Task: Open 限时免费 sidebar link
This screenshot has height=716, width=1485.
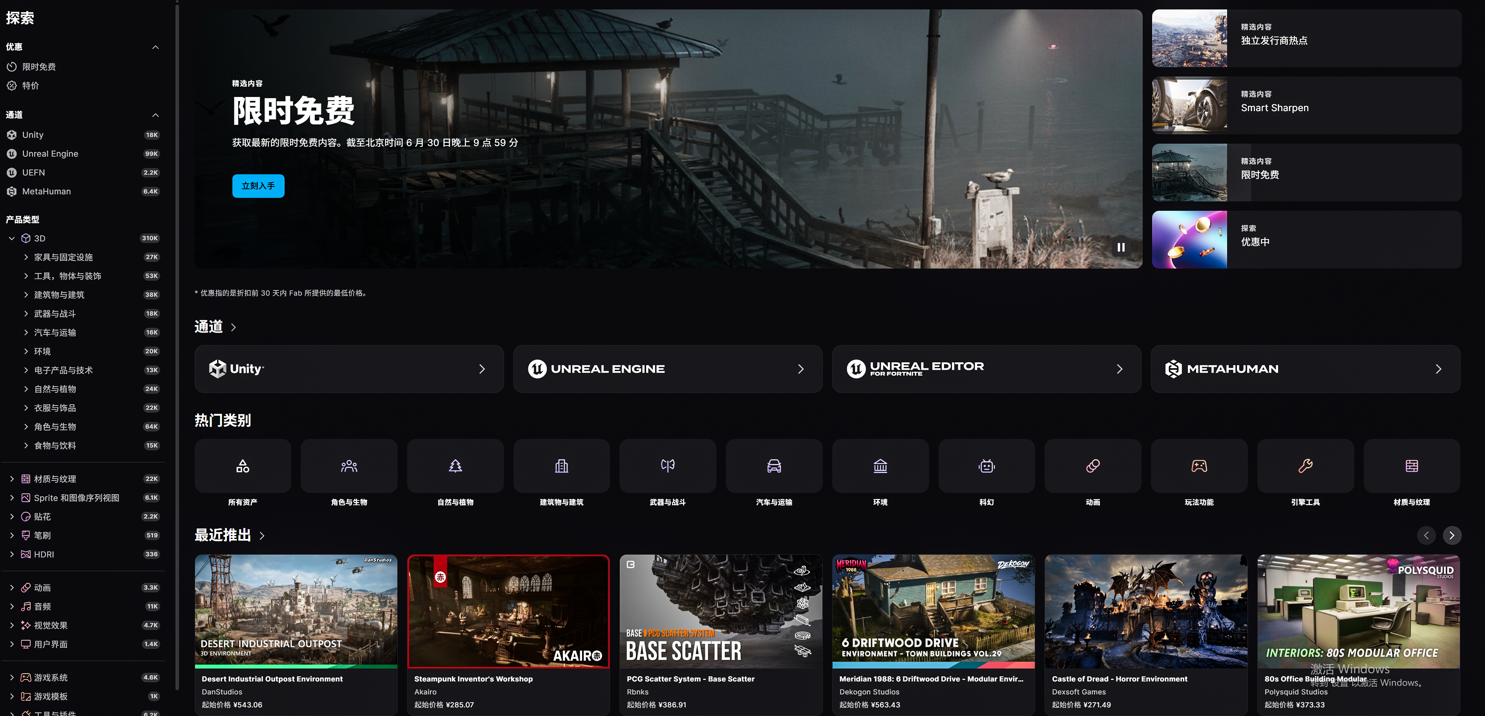Action: [x=39, y=67]
